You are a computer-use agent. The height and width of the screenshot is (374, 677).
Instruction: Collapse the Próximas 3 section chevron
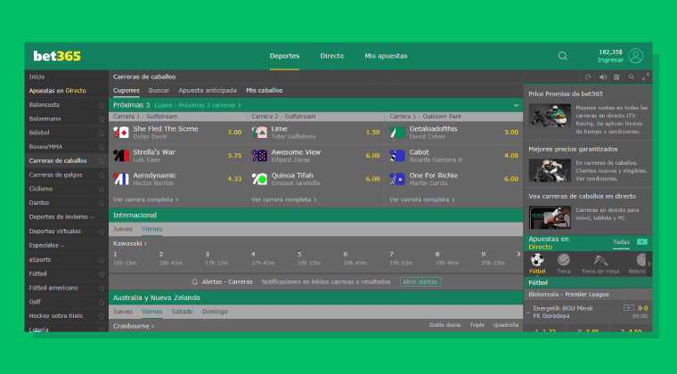(516, 105)
